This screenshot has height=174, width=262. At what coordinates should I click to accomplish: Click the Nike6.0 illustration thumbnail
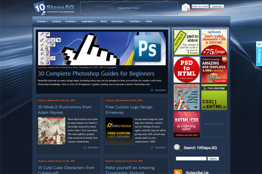pyautogui.click(x=52, y=131)
